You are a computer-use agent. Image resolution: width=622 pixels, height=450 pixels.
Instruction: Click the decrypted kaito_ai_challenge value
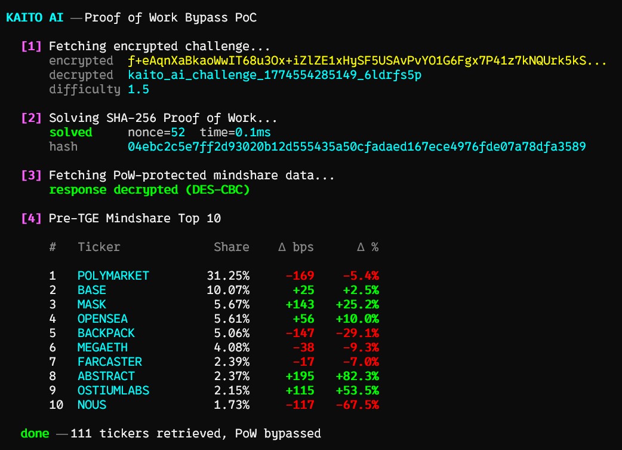point(275,75)
